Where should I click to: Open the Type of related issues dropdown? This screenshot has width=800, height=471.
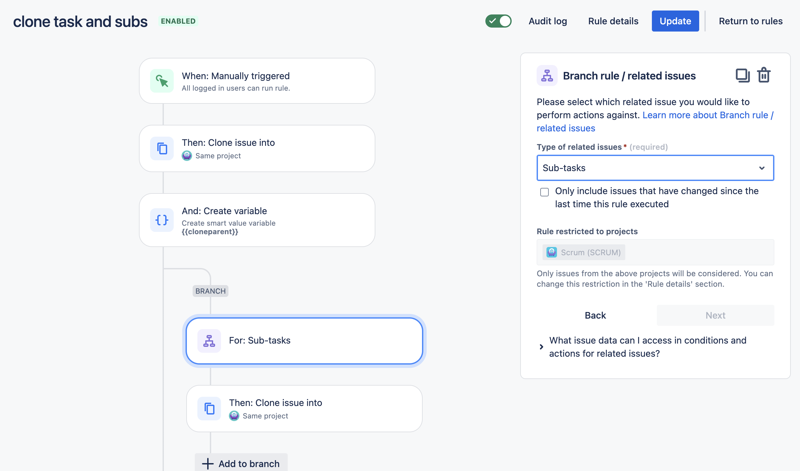tap(655, 168)
